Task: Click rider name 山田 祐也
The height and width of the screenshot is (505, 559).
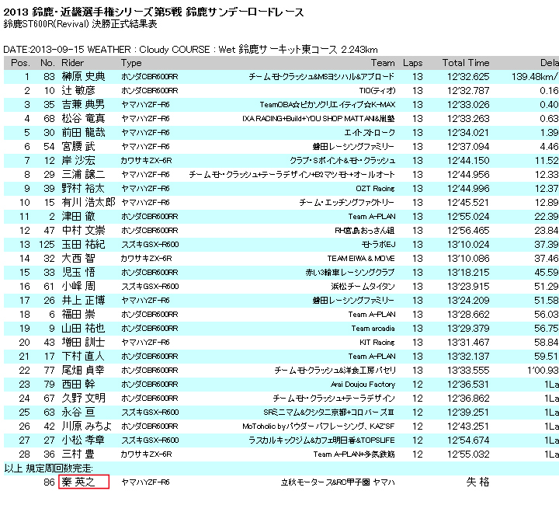Action: point(83,328)
